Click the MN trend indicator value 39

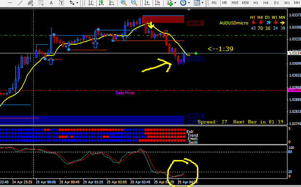click(x=283, y=28)
